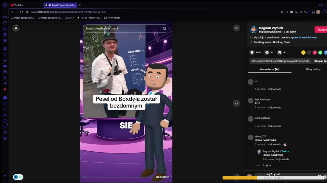Reload the TikTok page
The image size is (327, 183).
point(21,12)
